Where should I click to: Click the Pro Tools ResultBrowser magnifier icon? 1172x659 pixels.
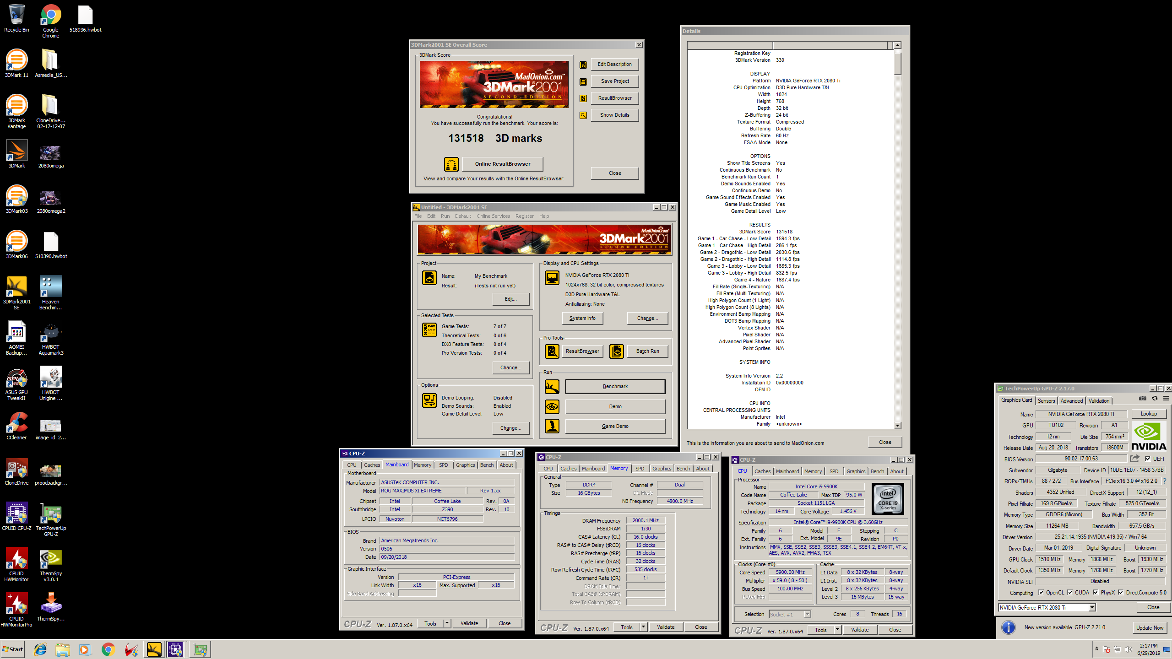click(x=552, y=351)
